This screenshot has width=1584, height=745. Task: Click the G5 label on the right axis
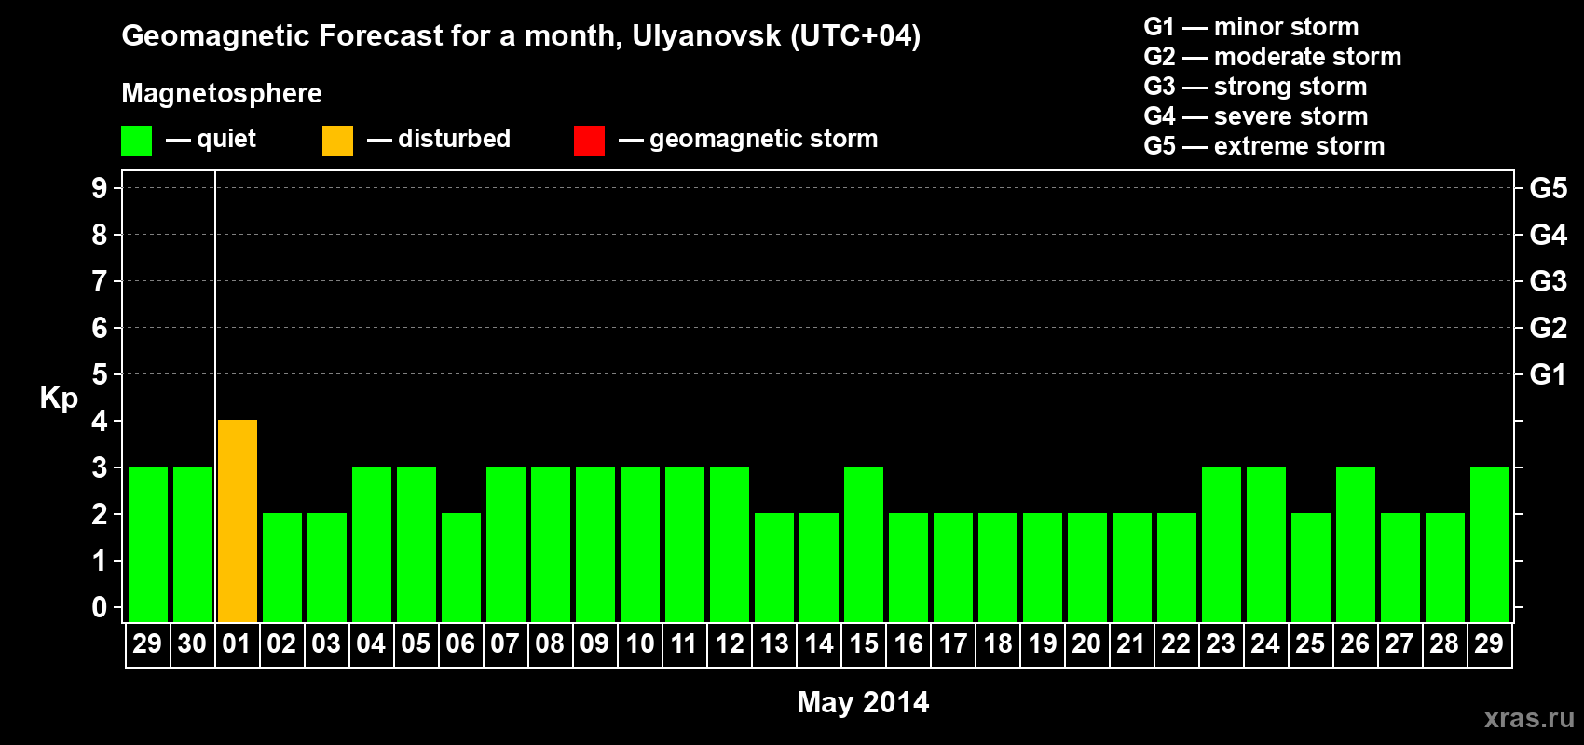click(x=1548, y=188)
